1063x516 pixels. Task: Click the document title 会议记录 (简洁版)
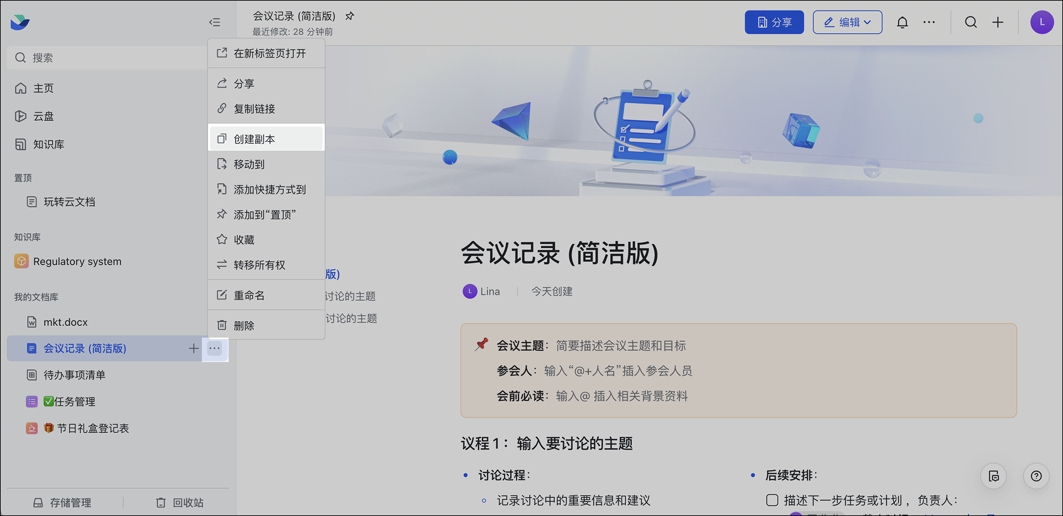(560, 253)
